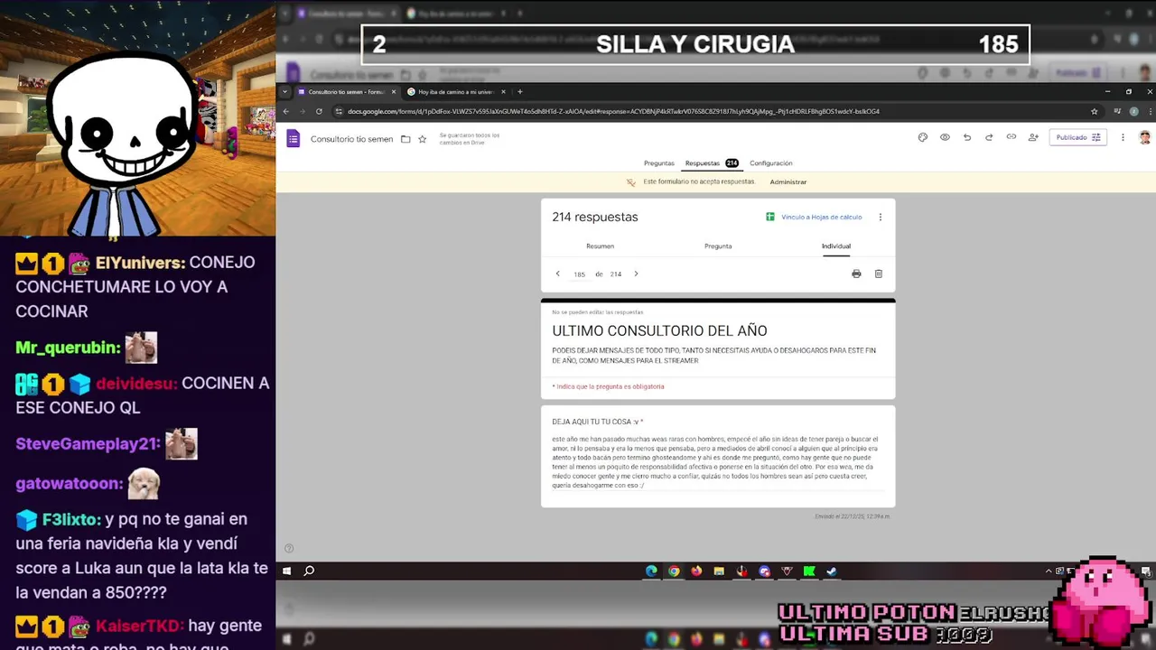
Task: Click the 214 respuestas heading
Action: [x=595, y=218]
